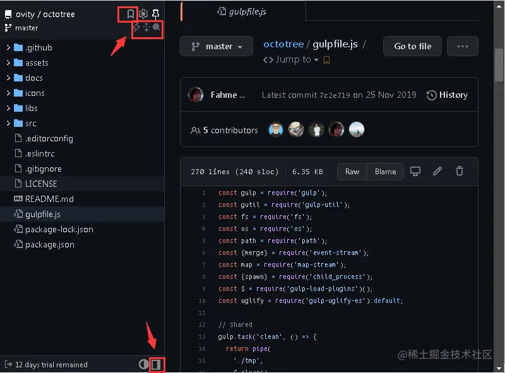Open the first contributor avatar with glasses
The height and width of the screenshot is (373, 505).
tap(276, 129)
